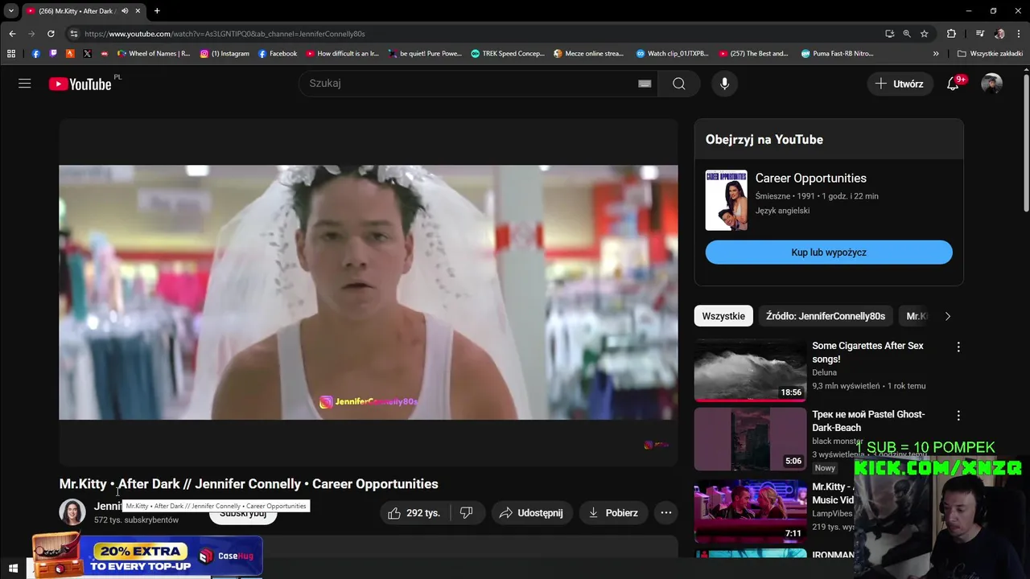1030x579 pixels.
Task: Open the YouTube account avatar menu
Action: [x=991, y=84]
